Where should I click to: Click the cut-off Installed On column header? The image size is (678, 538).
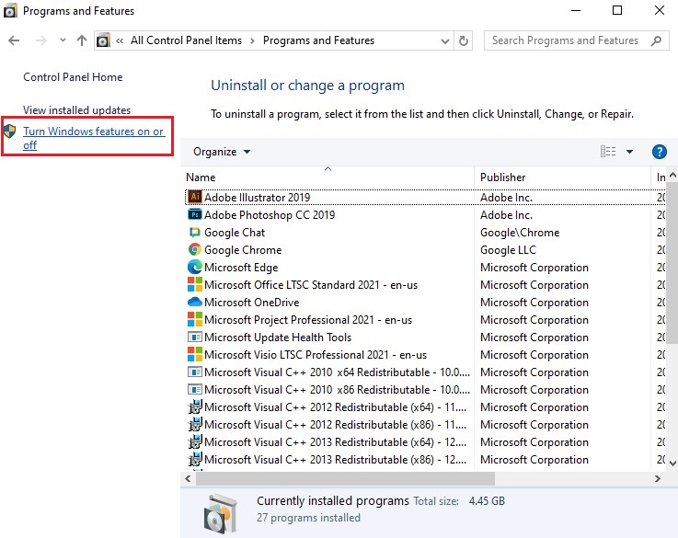[660, 177]
